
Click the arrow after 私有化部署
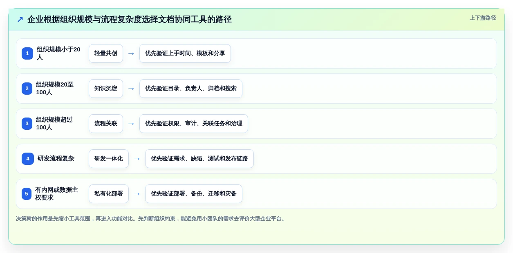(137, 194)
